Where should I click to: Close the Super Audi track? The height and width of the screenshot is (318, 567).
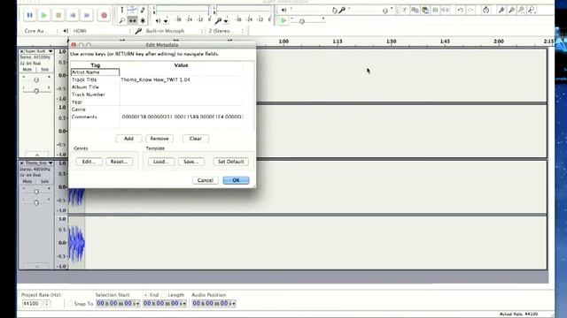click(21, 51)
